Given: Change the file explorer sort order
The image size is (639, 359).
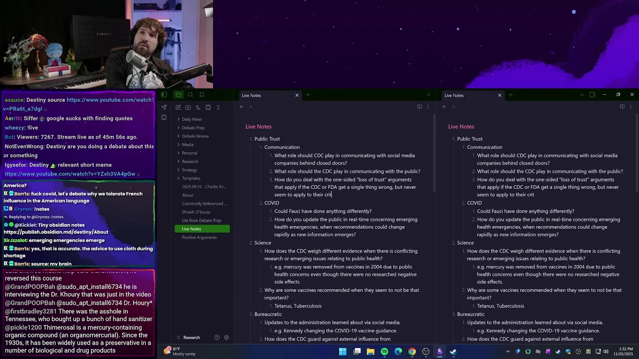Looking at the screenshot, I should coord(198,107).
